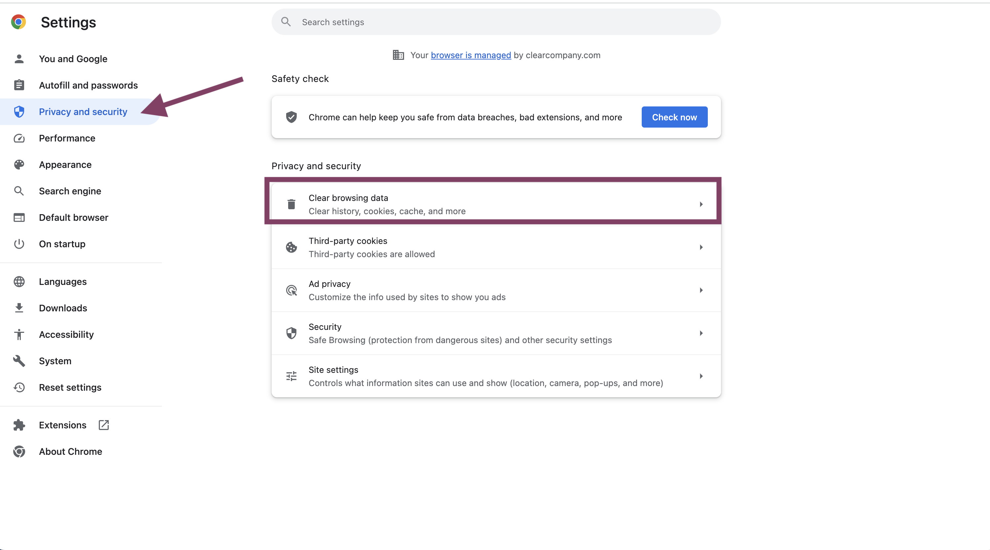Open Autofill and passwords settings
The height and width of the screenshot is (550, 990).
(x=81, y=85)
